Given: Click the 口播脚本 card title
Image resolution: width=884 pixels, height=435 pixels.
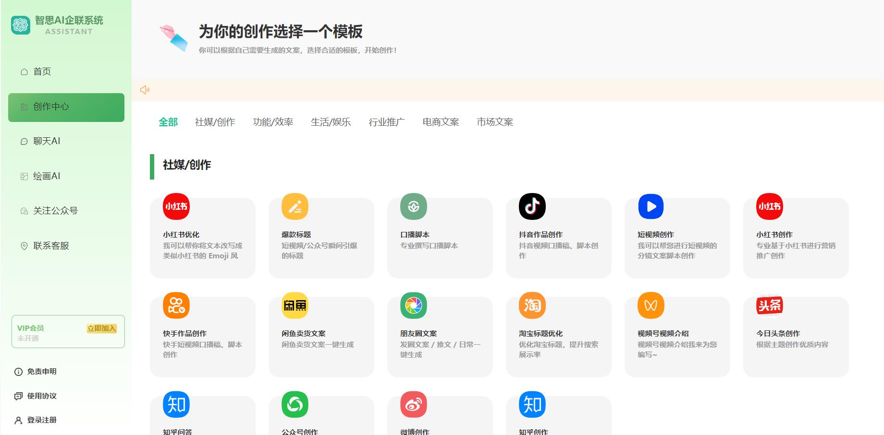Looking at the screenshot, I should click(415, 235).
